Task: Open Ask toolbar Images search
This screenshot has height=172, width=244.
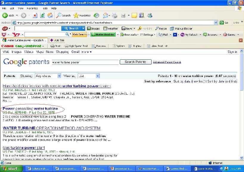Action: tap(93, 29)
